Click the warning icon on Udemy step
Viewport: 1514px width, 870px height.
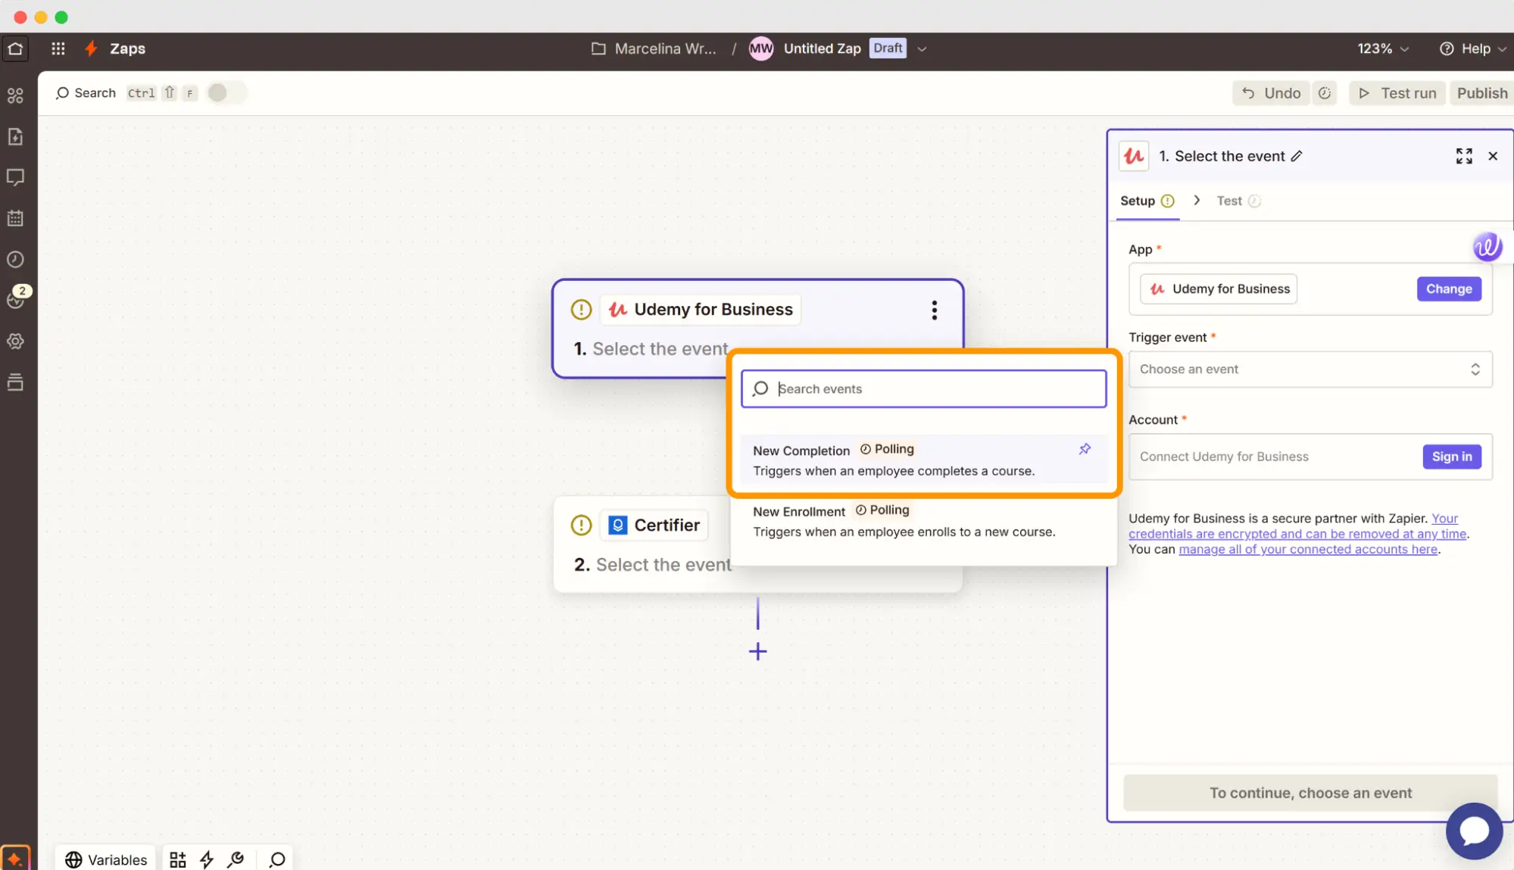point(581,310)
